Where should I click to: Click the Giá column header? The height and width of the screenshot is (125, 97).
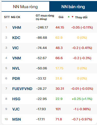(x=61, y=17)
